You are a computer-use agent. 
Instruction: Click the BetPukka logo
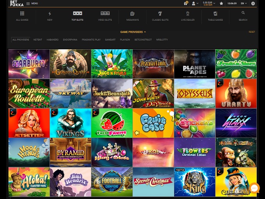click(16, 4)
